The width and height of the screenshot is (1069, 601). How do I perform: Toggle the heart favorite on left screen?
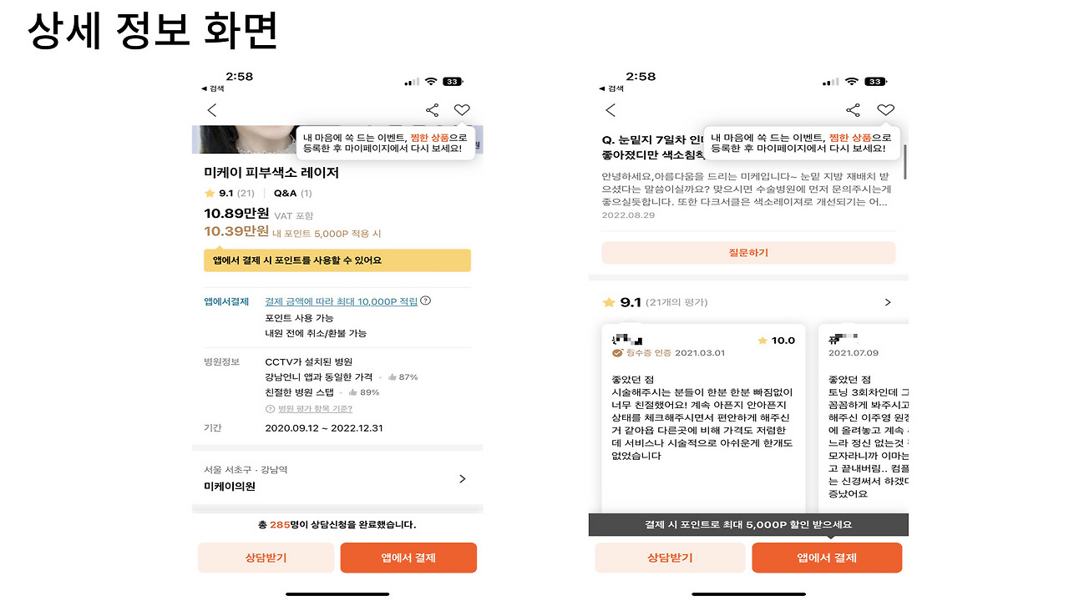pyautogui.click(x=462, y=110)
